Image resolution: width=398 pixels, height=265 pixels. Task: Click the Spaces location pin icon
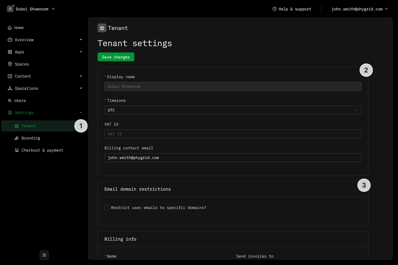click(10, 64)
